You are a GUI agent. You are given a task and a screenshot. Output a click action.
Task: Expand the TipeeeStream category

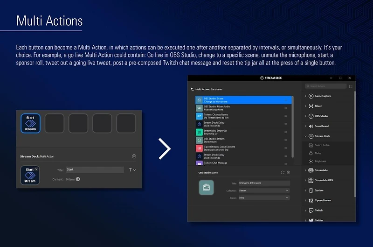[305, 200]
